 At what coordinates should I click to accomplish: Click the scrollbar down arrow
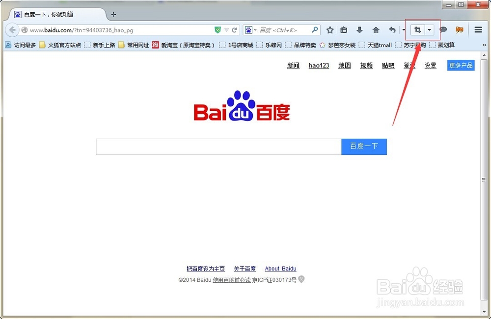point(484,312)
